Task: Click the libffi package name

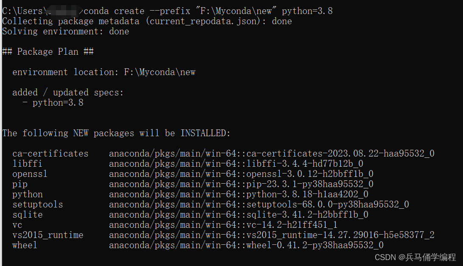Action: click(x=27, y=164)
